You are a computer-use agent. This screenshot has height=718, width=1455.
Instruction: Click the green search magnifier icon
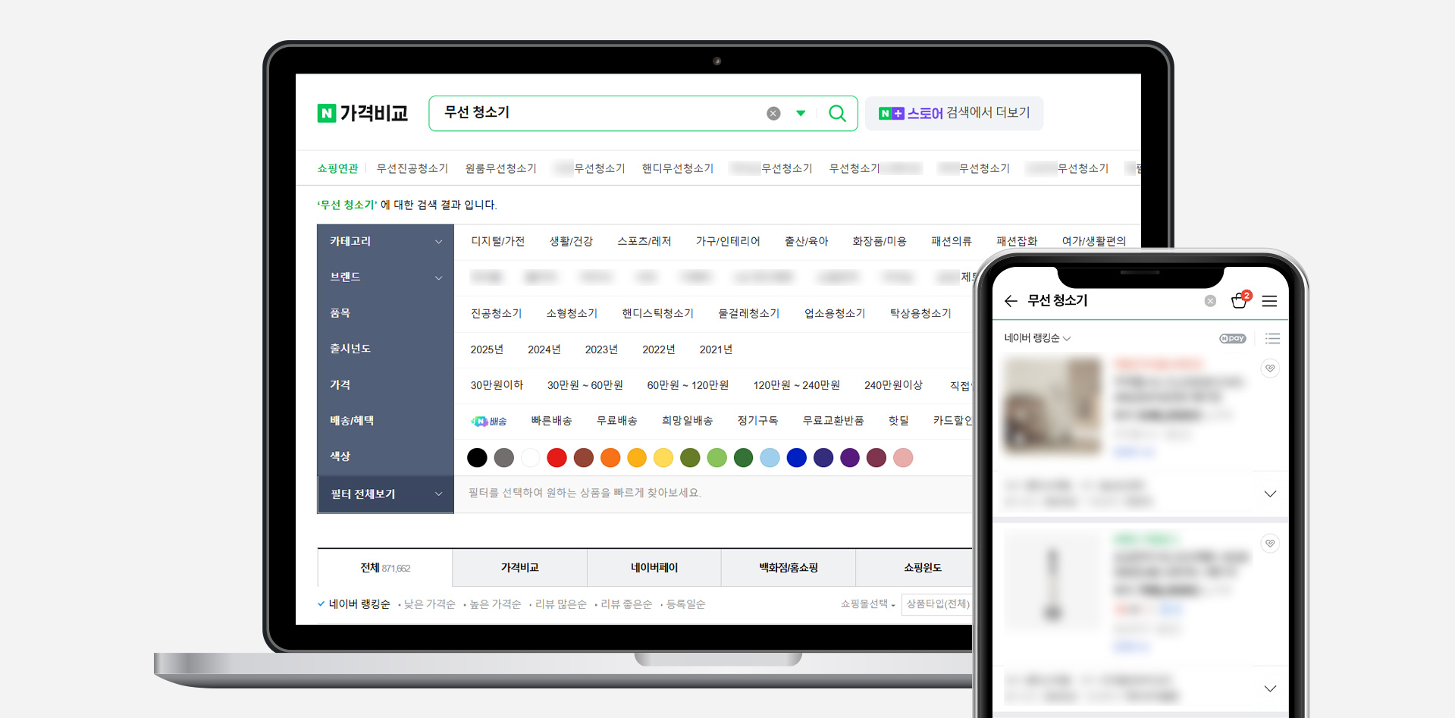pyautogui.click(x=837, y=113)
